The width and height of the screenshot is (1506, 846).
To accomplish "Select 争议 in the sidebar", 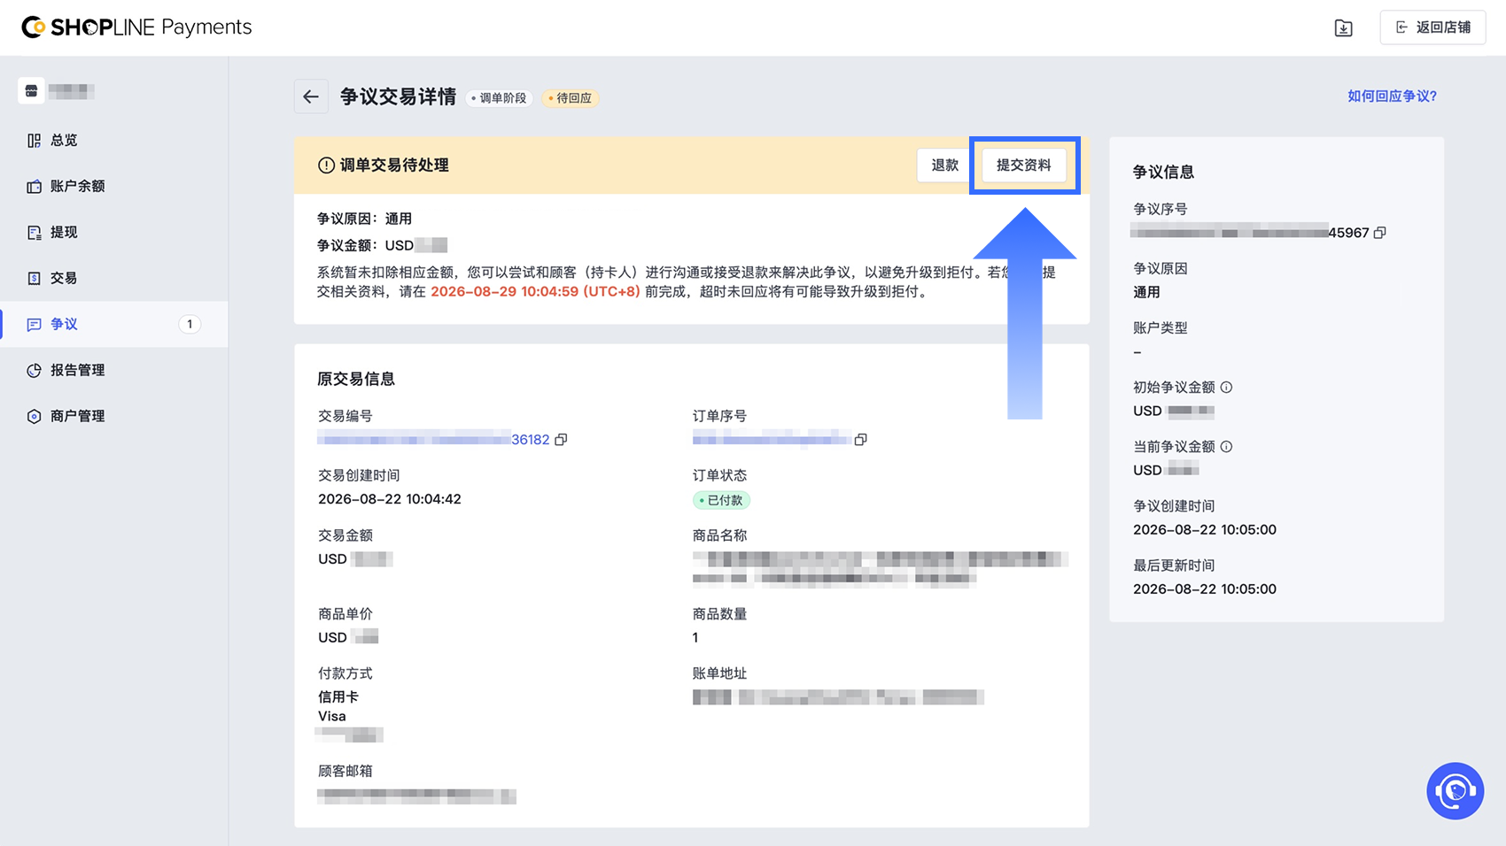I will [x=113, y=324].
